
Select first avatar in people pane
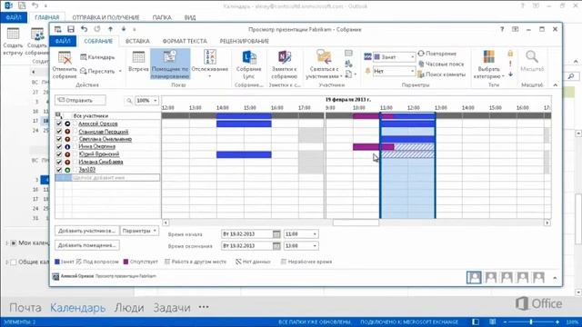pyautogui.click(x=474, y=277)
